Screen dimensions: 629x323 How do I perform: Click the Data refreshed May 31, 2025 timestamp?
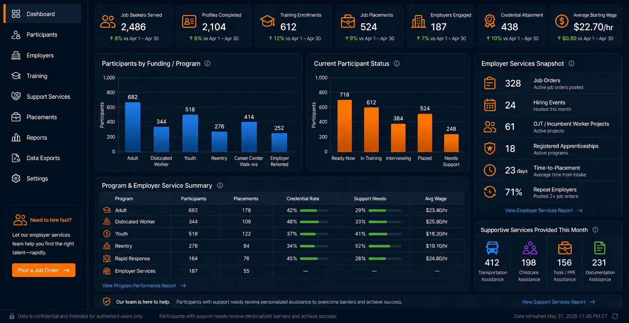pyautogui.click(x=561, y=316)
